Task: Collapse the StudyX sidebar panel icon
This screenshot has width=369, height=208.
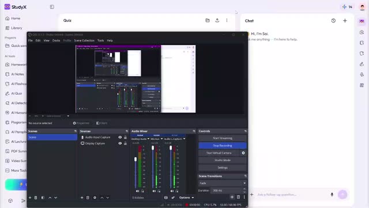Action: [52, 7]
